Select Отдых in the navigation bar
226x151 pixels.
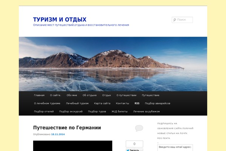pos(107,95)
